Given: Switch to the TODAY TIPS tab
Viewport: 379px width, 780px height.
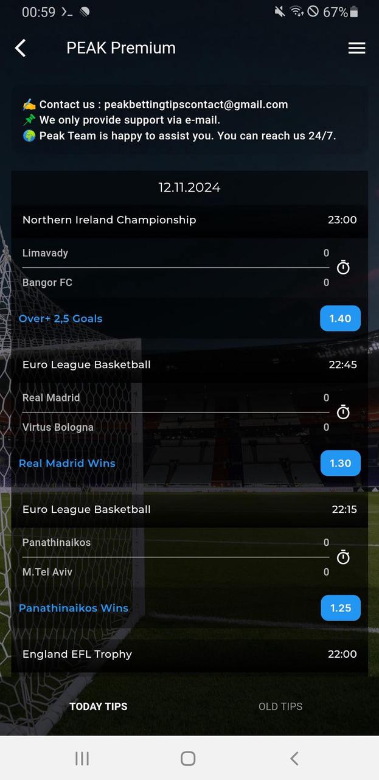Looking at the screenshot, I should [x=98, y=706].
